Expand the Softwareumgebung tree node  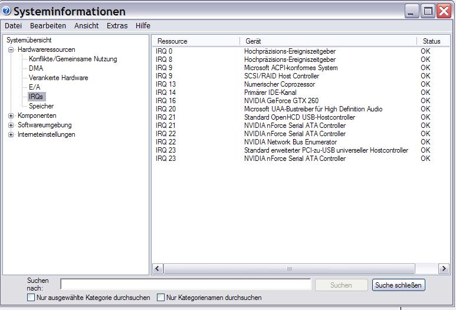[11, 125]
